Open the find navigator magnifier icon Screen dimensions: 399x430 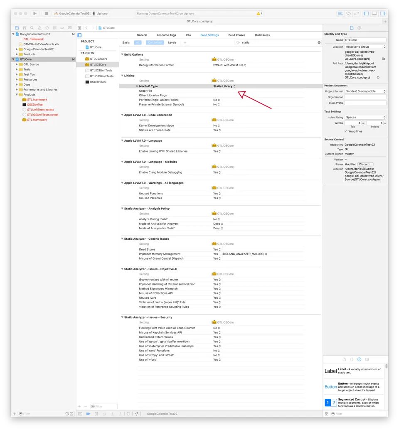click(32, 28)
